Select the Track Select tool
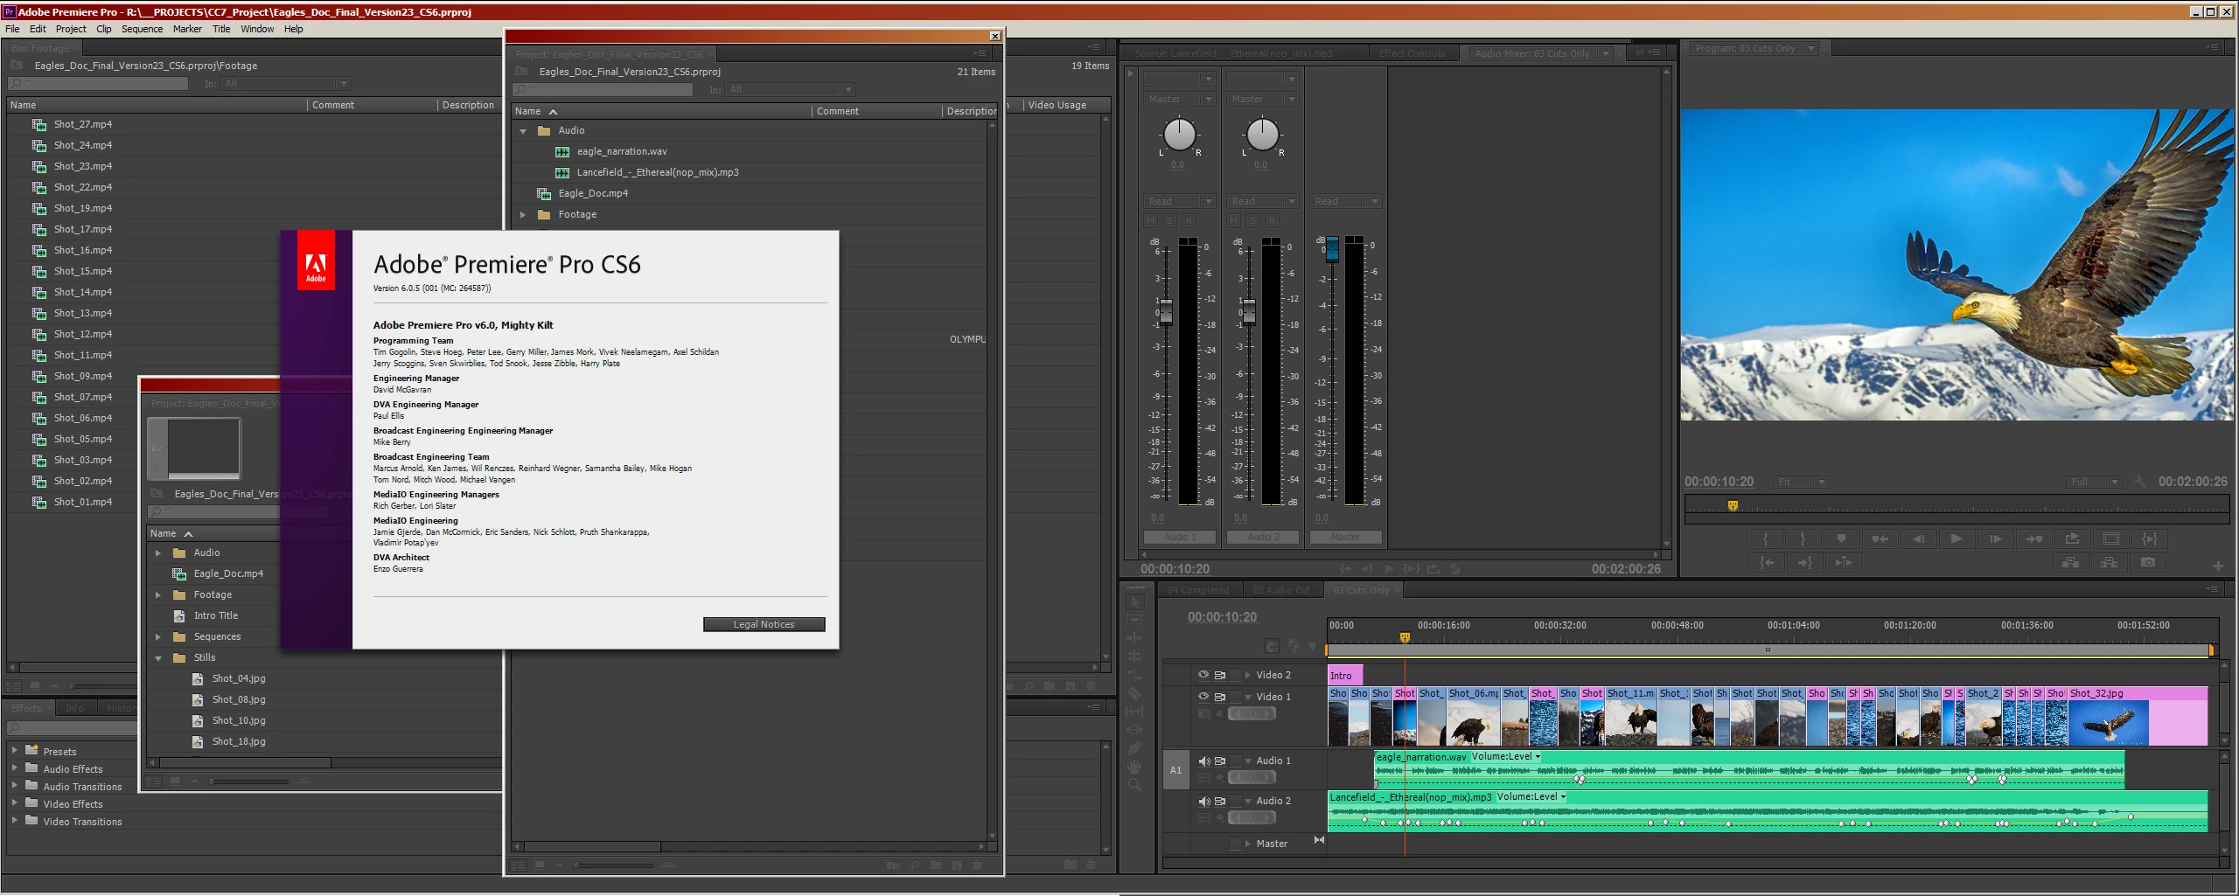This screenshot has width=2239, height=896. pyautogui.click(x=1134, y=620)
